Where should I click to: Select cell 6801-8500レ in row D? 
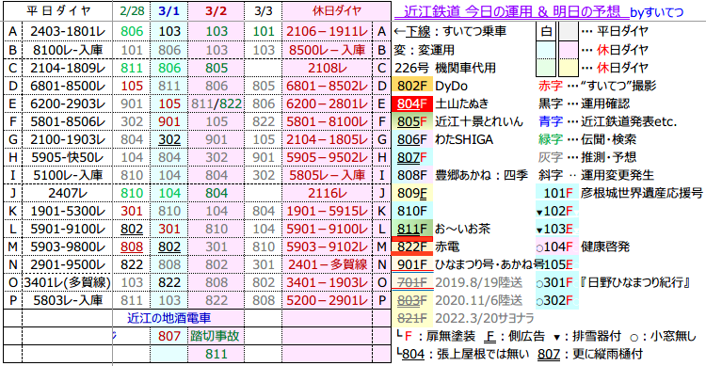coord(68,86)
